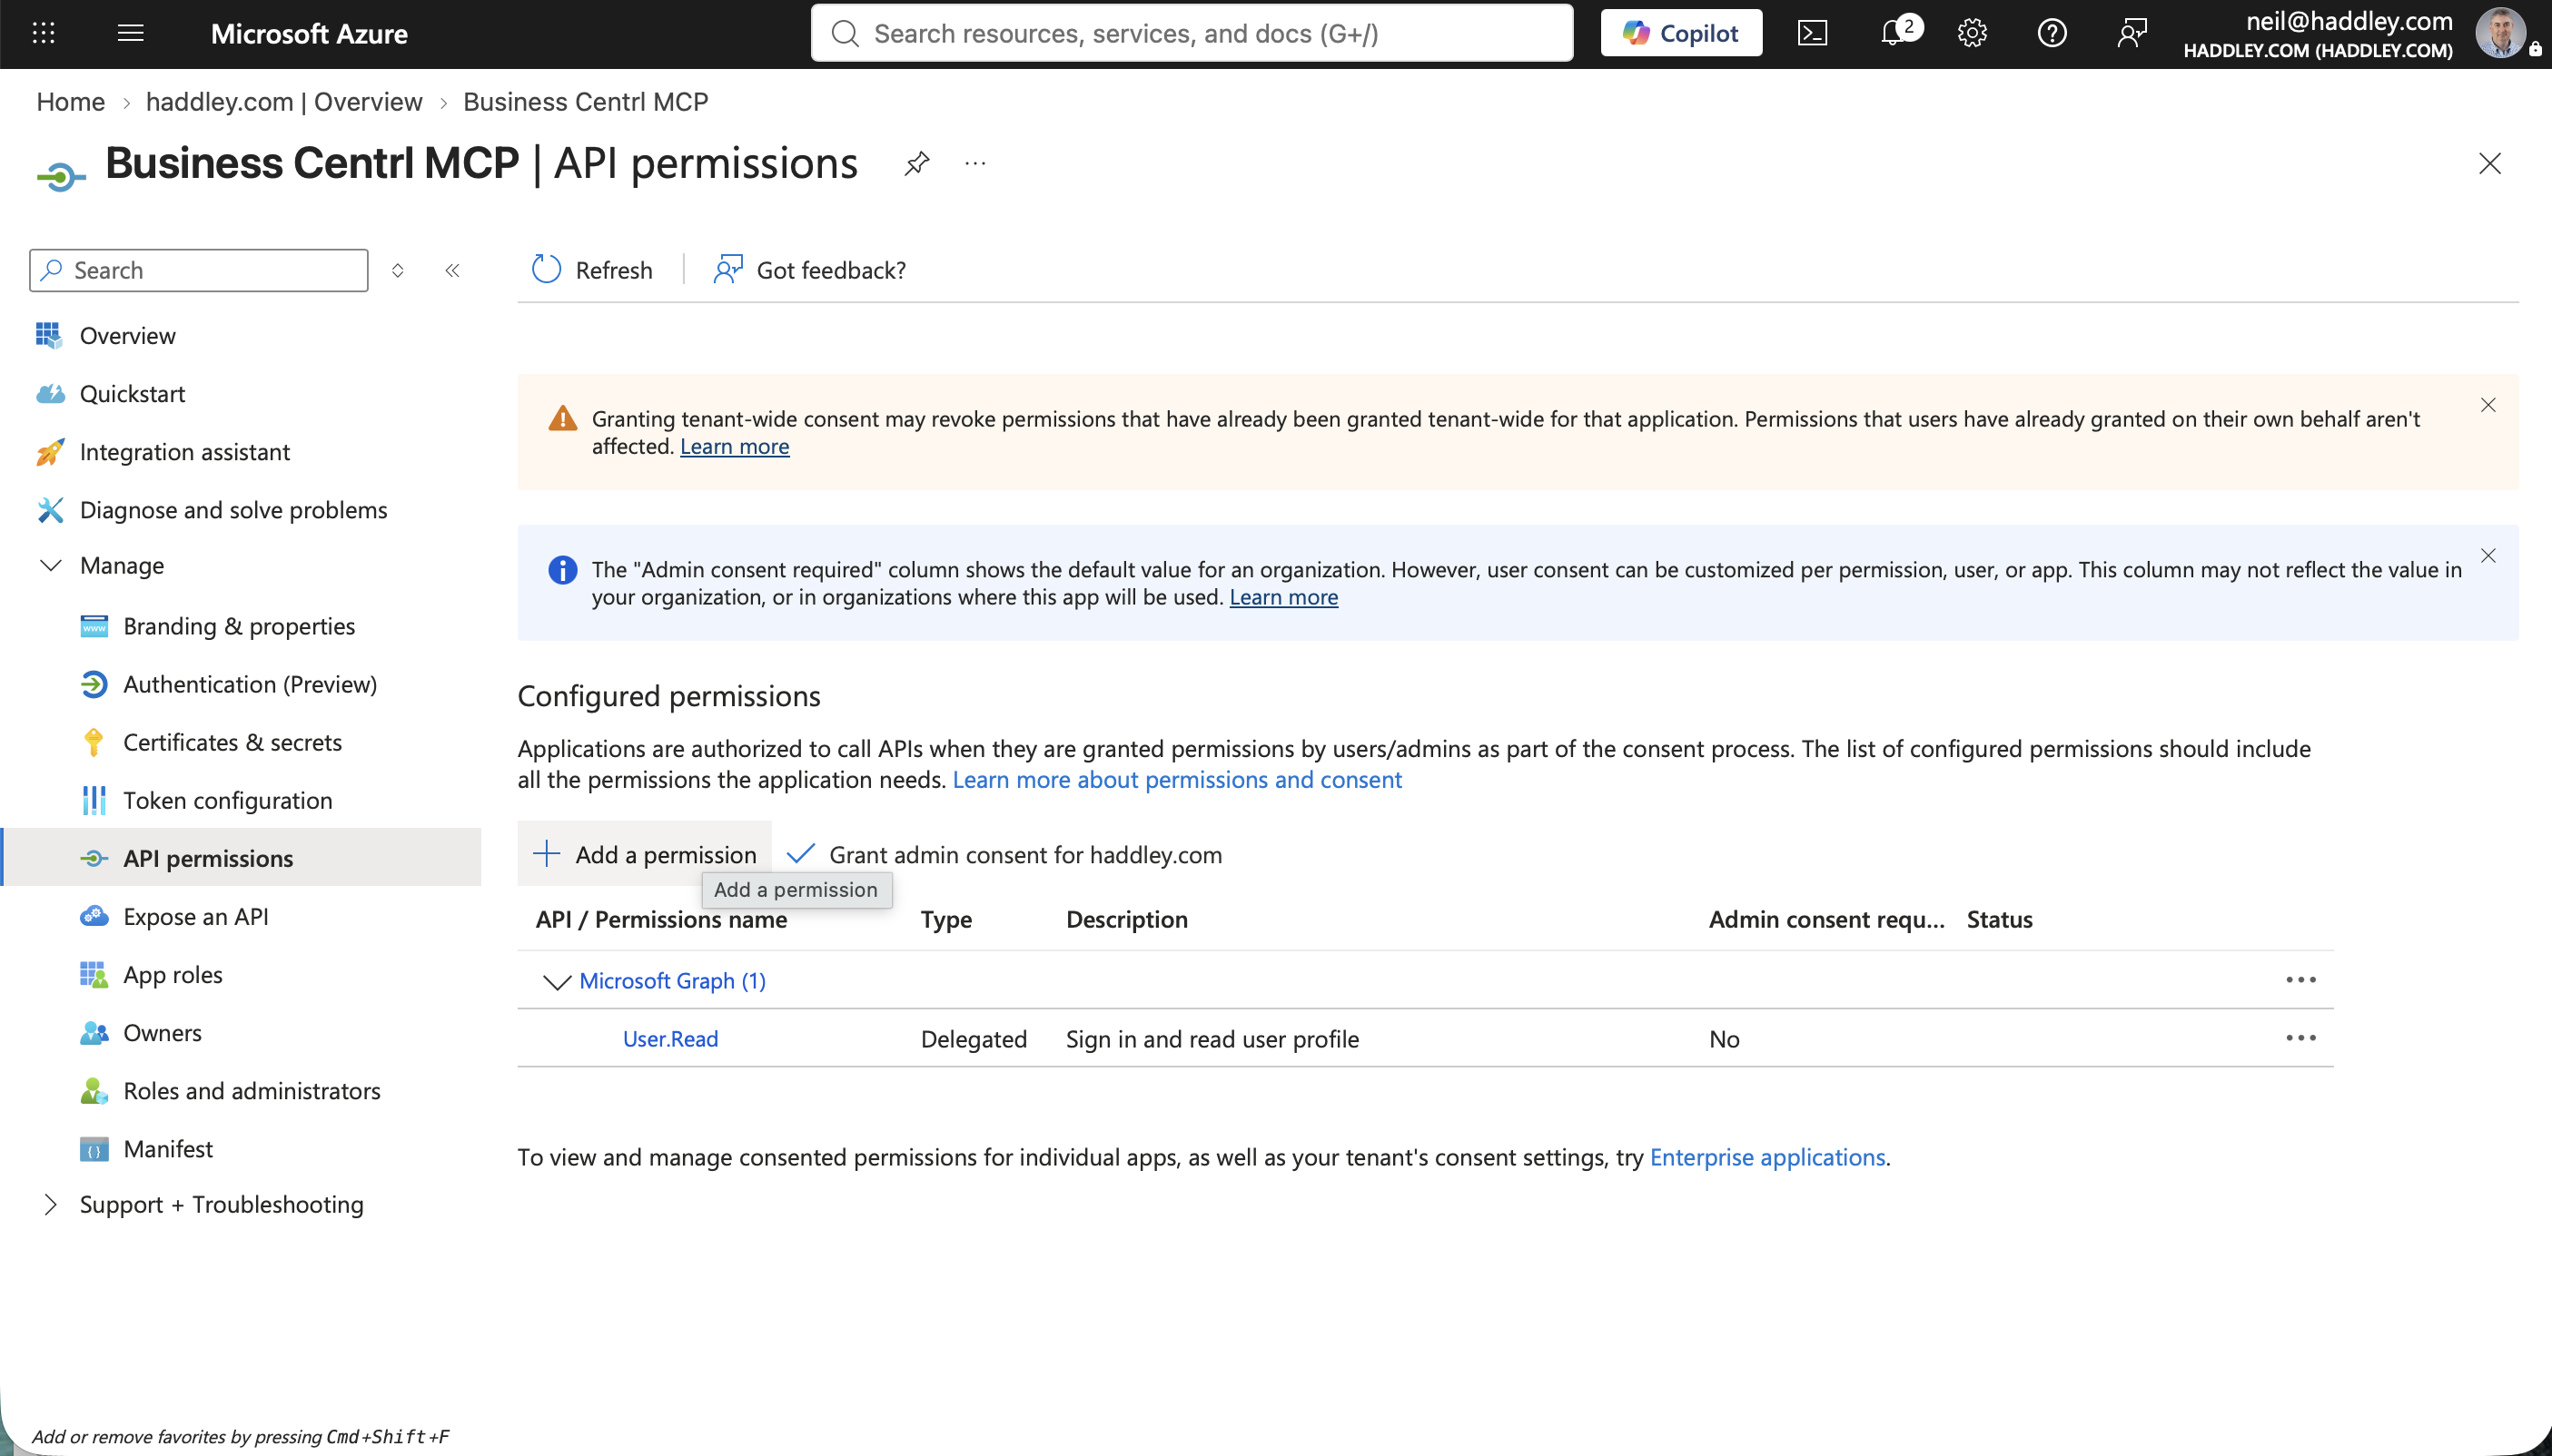Viewport: 2552px width, 1456px height.
Task: Open the more options ellipsis beside title
Action: tap(975, 163)
